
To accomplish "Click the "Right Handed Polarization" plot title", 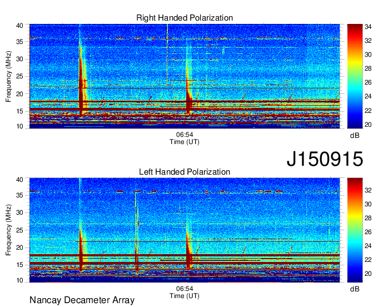I will [185, 18].
